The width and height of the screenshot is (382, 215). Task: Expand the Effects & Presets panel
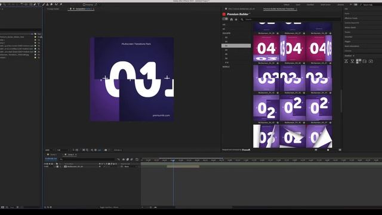click(x=351, y=19)
